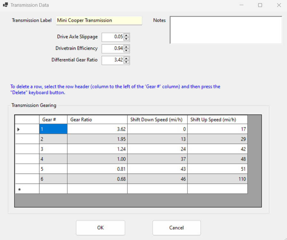This screenshot has height=240, width=287.
Task: Select the Gear # cell showing 2
Action: point(53,139)
